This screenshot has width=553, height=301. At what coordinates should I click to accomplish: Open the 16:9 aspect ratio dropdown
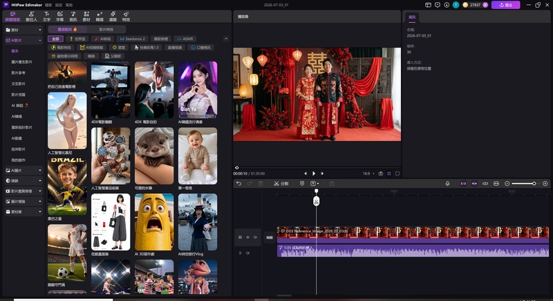[x=368, y=173]
